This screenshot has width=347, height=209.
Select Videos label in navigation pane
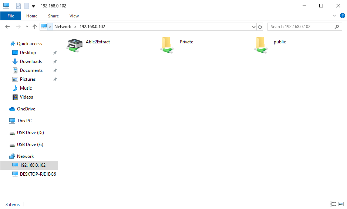(26, 97)
